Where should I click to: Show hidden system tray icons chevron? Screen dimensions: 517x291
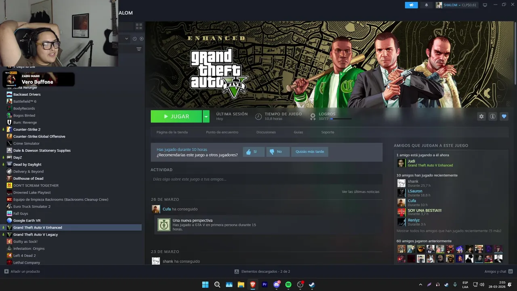pyautogui.click(x=420, y=285)
